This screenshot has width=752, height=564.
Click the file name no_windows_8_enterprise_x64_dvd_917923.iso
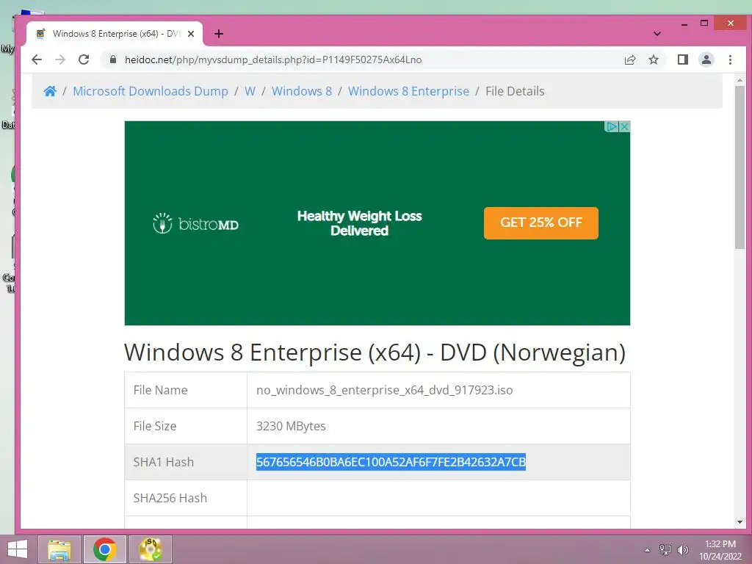(x=385, y=390)
